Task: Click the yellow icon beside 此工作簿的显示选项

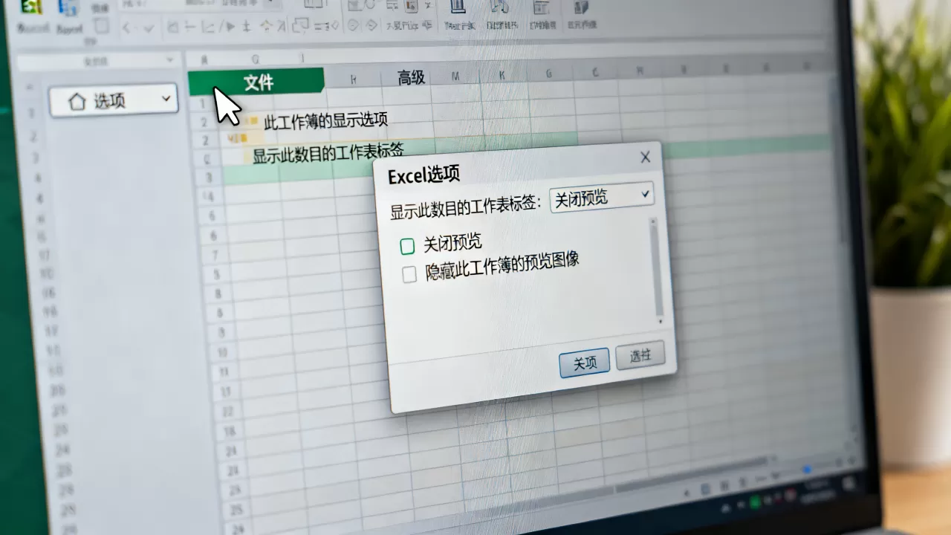Action: tap(253, 121)
